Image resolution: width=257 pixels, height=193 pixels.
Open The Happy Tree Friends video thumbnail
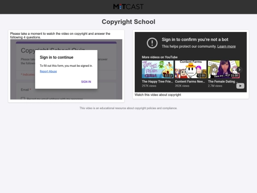[x=158, y=69]
